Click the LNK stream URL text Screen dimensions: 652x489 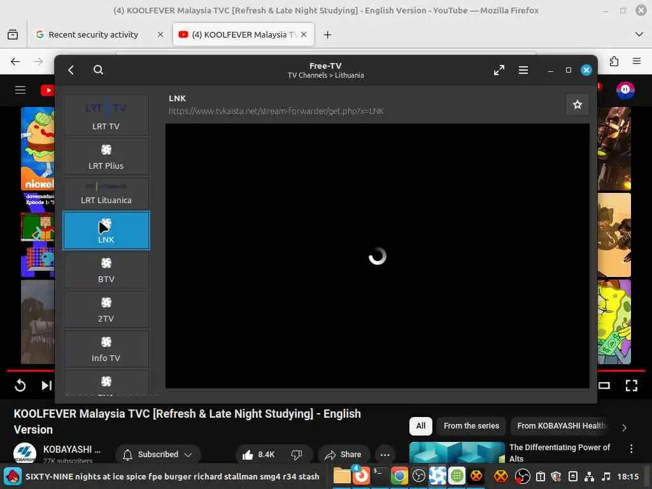(x=276, y=111)
